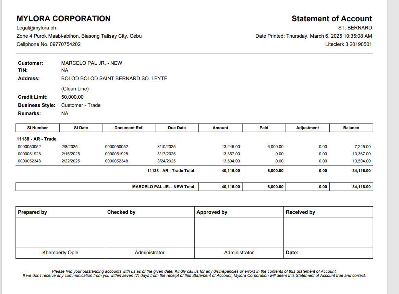The width and height of the screenshot is (399, 294).
Task: Click the Due Date column header
Action: tap(177, 128)
